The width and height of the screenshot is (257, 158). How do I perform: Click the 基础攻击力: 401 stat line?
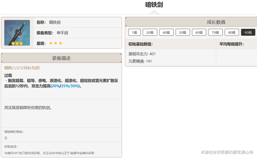click(x=142, y=54)
